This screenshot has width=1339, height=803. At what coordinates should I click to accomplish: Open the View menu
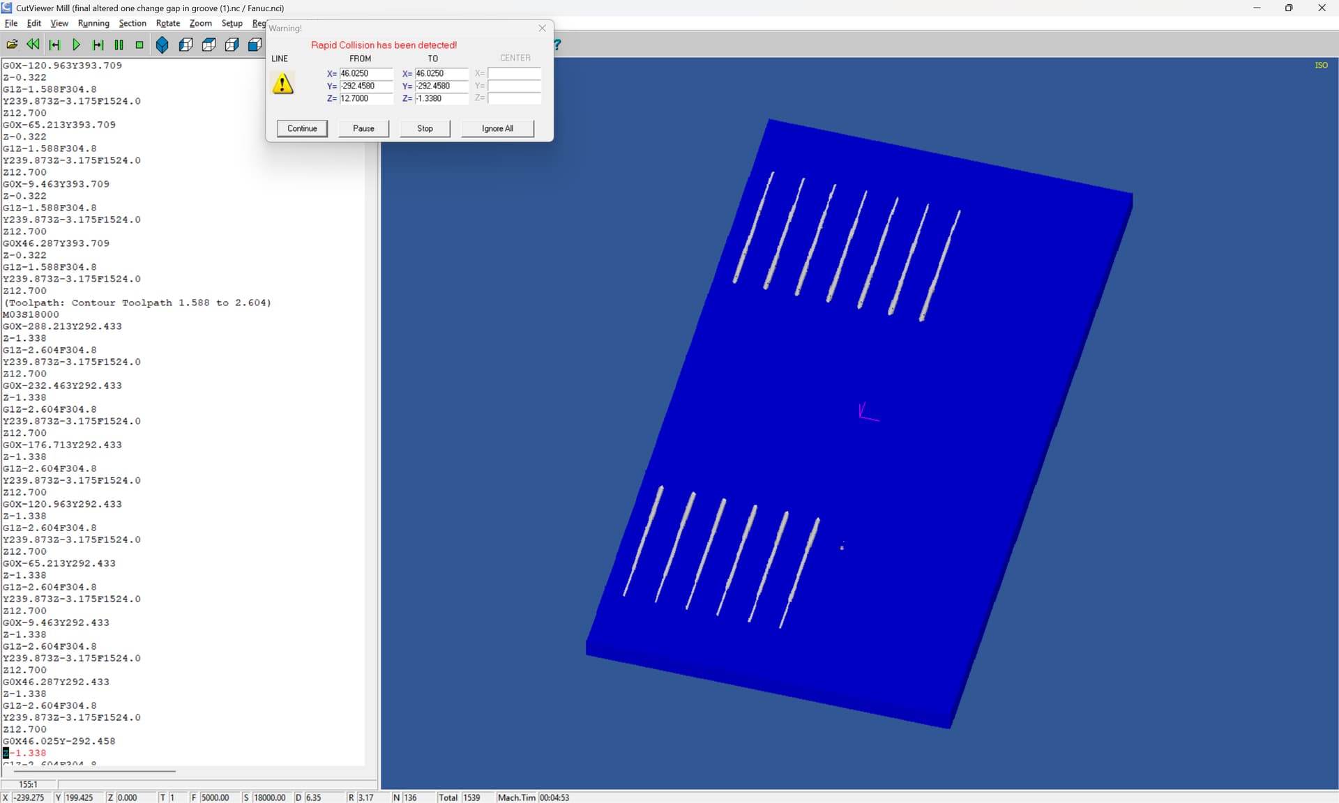[x=59, y=23]
